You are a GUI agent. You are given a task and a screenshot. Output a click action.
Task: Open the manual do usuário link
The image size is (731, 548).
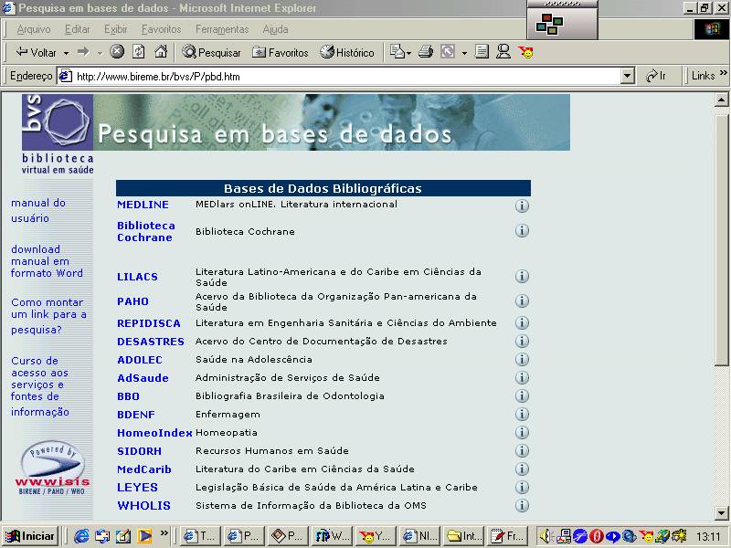click(x=38, y=211)
